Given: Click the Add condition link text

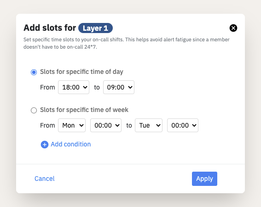Looking at the screenshot, I should 71,144.
